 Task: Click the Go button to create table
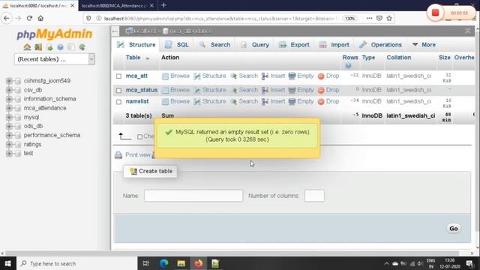point(453,228)
